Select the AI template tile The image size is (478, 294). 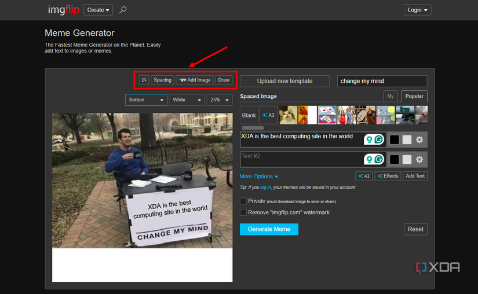pyautogui.click(x=269, y=115)
